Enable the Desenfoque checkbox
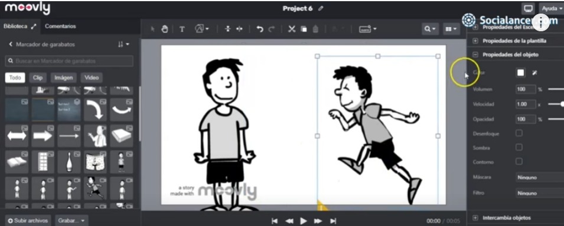The height and width of the screenshot is (226, 564). click(519, 133)
